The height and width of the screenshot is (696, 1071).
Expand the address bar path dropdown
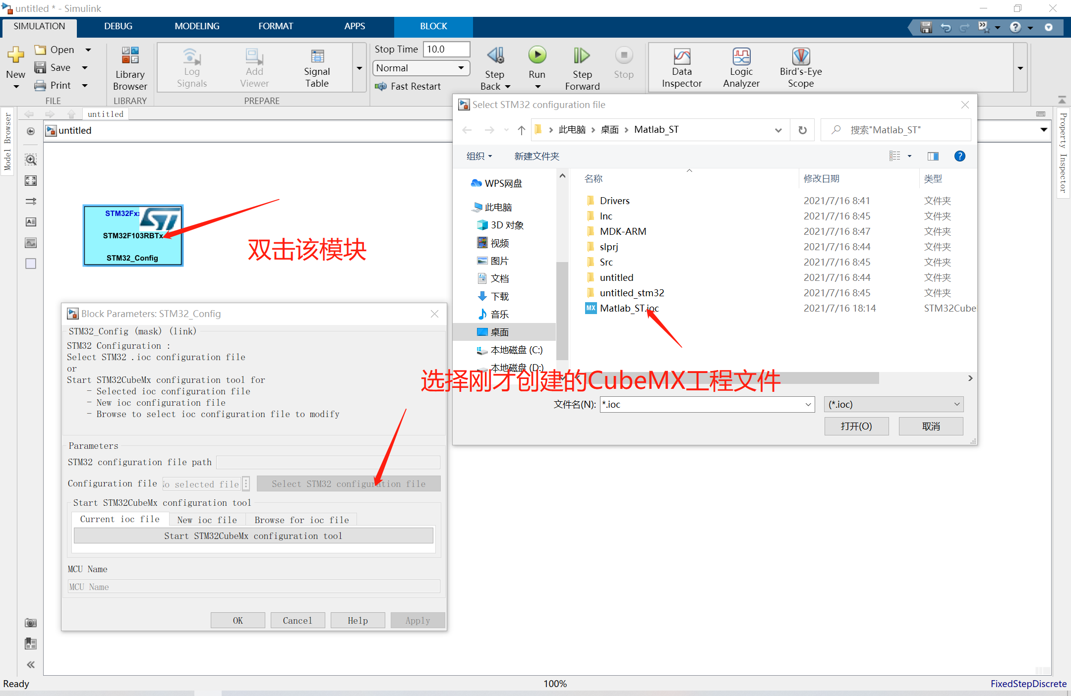point(778,130)
